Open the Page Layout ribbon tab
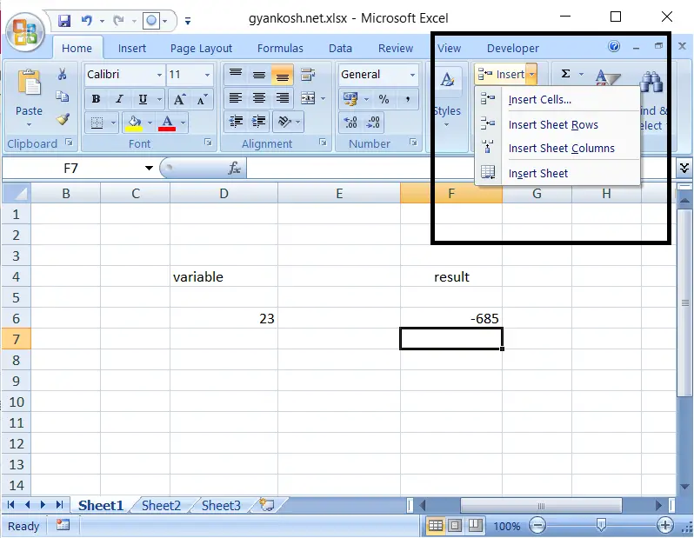Screen dimensions: 694x538 (201, 48)
